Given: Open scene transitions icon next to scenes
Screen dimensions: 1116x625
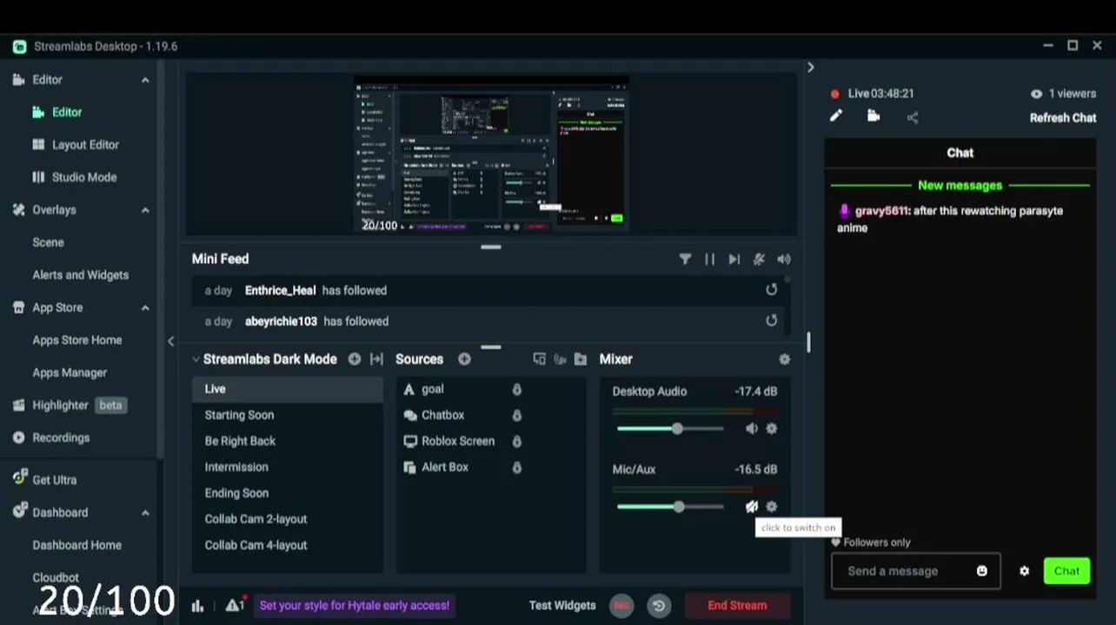Looking at the screenshot, I should pyautogui.click(x=376, y=359).
